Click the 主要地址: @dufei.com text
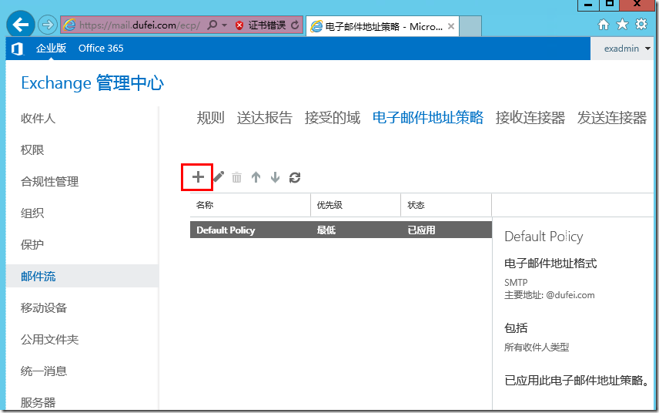The width and height of the screenshot is (659, 413). pyautogui.click(x=550, y=295)
